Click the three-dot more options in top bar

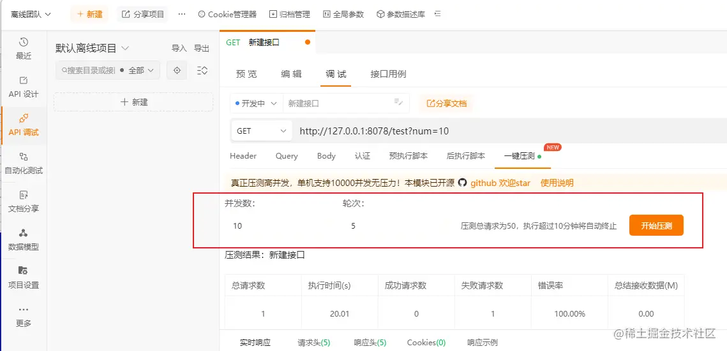tap(182, 15)
